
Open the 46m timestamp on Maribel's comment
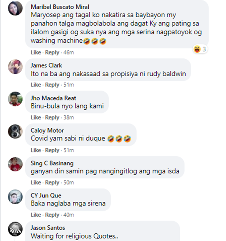(x=69, y=52)
